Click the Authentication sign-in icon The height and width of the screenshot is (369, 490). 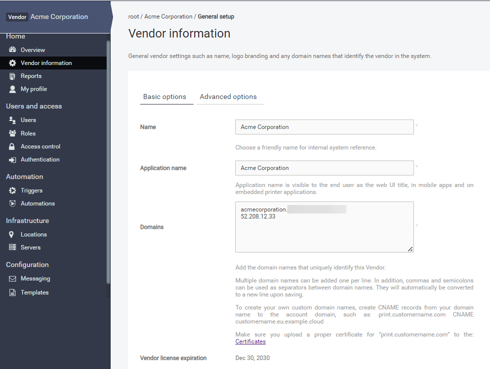tap(13, 159)
